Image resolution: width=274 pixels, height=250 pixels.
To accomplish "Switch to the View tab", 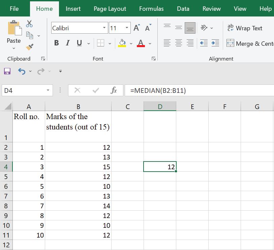I will coord(240,9).
